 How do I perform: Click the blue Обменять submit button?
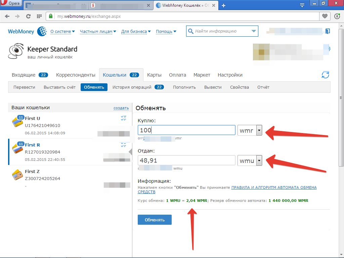click(155, 220)
